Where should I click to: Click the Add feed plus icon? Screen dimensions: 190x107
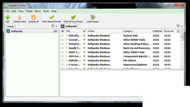[x=8, y=17]
